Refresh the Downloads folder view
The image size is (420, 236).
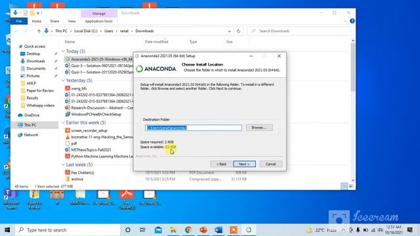[238, 31]
